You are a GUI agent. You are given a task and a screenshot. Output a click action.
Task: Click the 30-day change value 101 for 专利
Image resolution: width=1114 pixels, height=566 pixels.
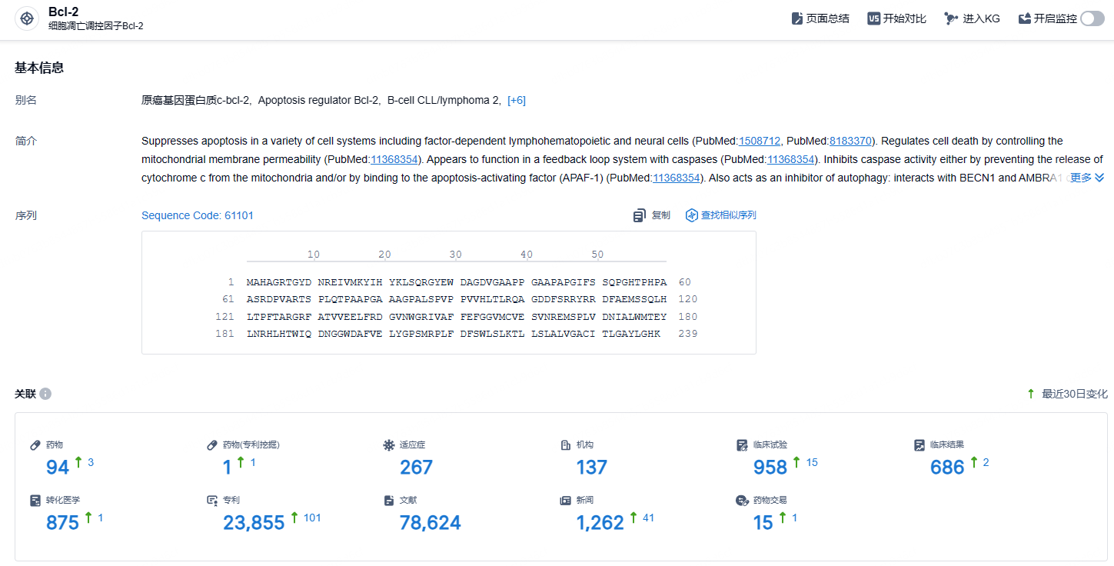pyautogui.click(x=312, y=518)
